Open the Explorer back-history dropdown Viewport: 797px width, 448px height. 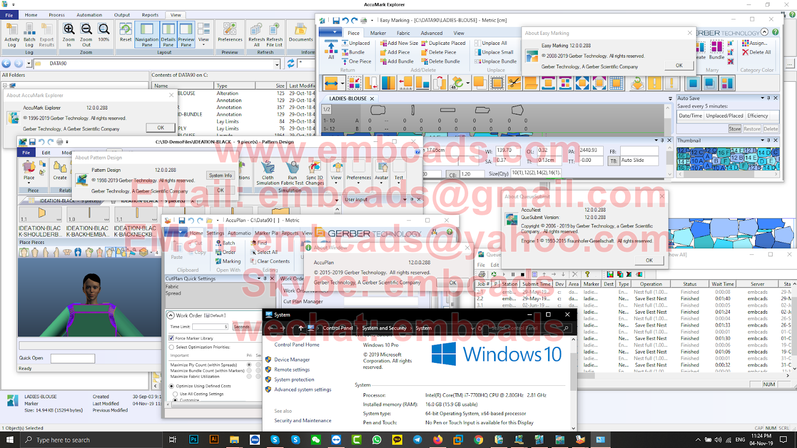click(x=29, y=64)
